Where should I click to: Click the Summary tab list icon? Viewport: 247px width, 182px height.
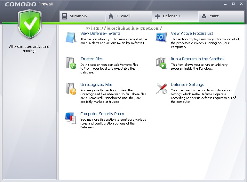[64, 16]
